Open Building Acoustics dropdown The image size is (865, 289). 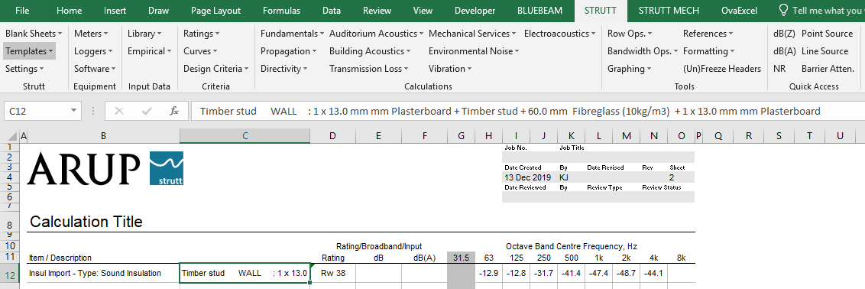(370, 51)
